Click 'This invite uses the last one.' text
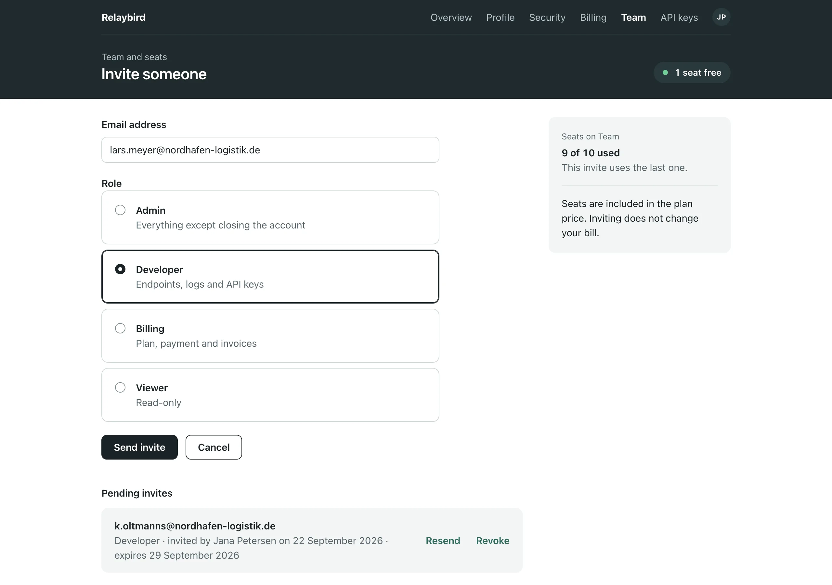The height and width of the screenshot is (585, 832). click(x=624, y=167)
